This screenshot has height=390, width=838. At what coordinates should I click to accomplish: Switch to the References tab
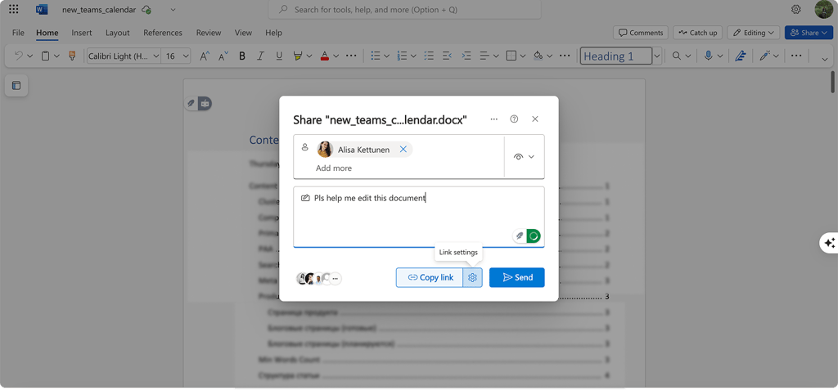tap(163, 33)
